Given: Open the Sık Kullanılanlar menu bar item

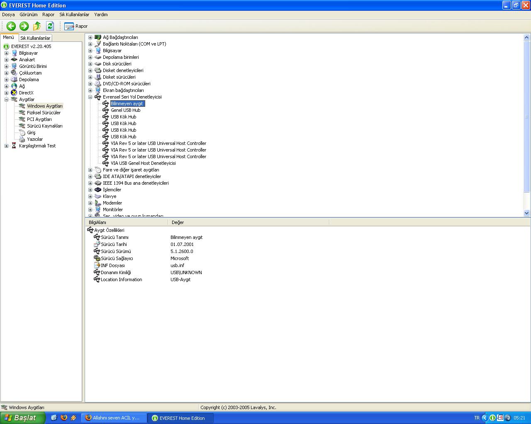Looking at the screenshot, I should [x=74, y=14].
